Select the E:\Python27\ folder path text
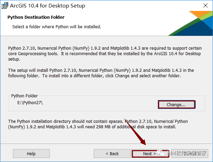This screenshot has width=213, height=162. [x=30, y=103]
